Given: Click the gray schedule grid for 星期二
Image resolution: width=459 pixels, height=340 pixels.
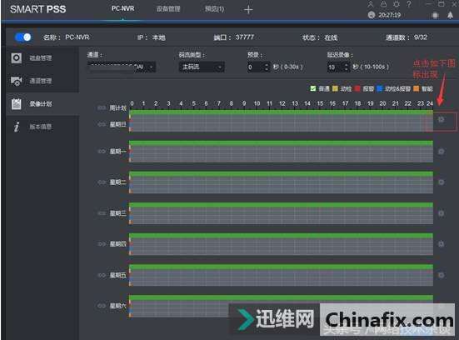Looking at the screenshot, I should tap(281, 185).
